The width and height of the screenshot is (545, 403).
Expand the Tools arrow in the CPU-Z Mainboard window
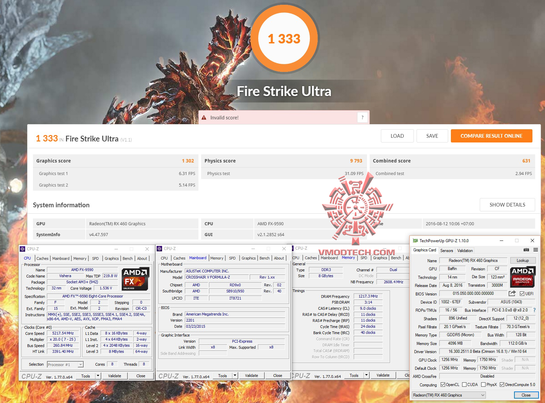pos(235,375)
